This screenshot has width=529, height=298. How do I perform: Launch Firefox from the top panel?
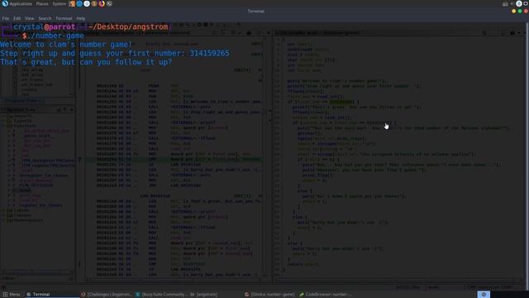(102, 3)
